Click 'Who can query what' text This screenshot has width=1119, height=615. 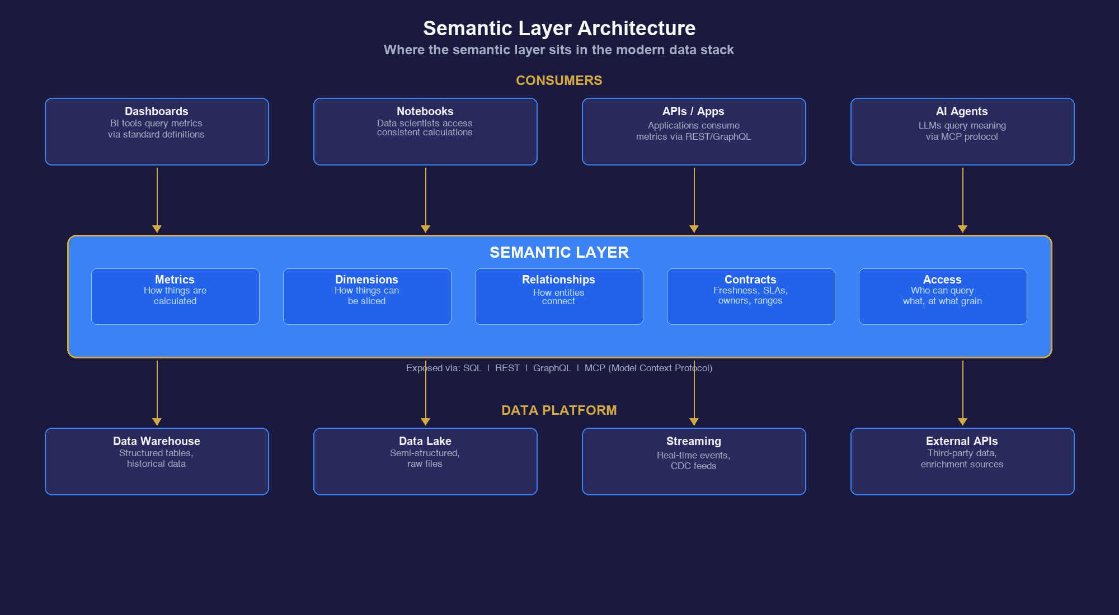point(942,296)
